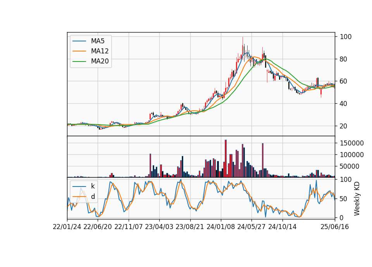Click the 22/11/07 date label
This screenshot has width=372, height=267.
[129, 227]
